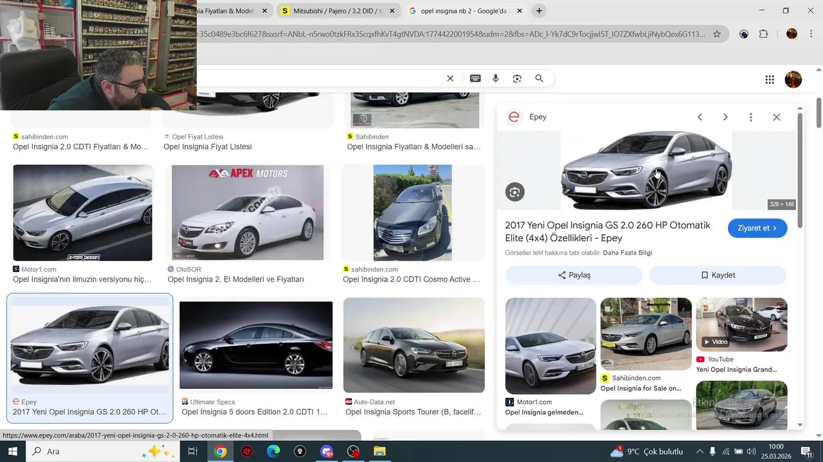Click the page vertical scrollbar thumb
Image resolution: width=823 pixels, height=462 pixels.
[x=819, y=112]
